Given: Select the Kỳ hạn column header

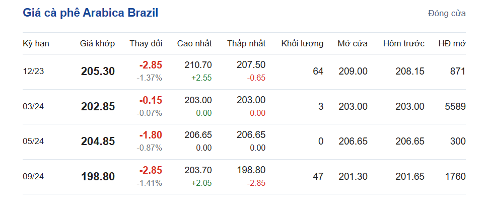Looking at the screenshot, I should pyautogui.click(x=36, y=43).
